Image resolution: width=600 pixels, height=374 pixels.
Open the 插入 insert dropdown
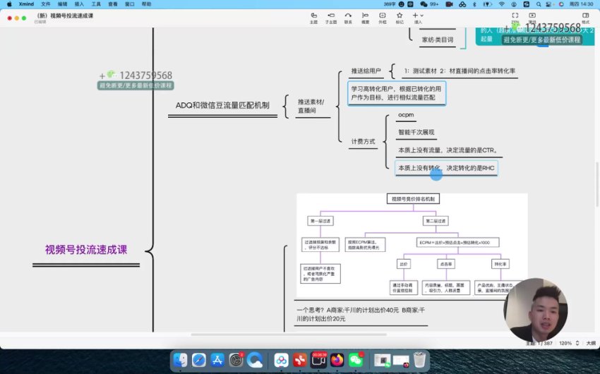click(418, 16)
